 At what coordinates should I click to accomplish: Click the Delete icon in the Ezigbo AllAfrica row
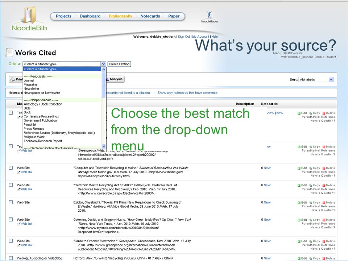(324, 203)
